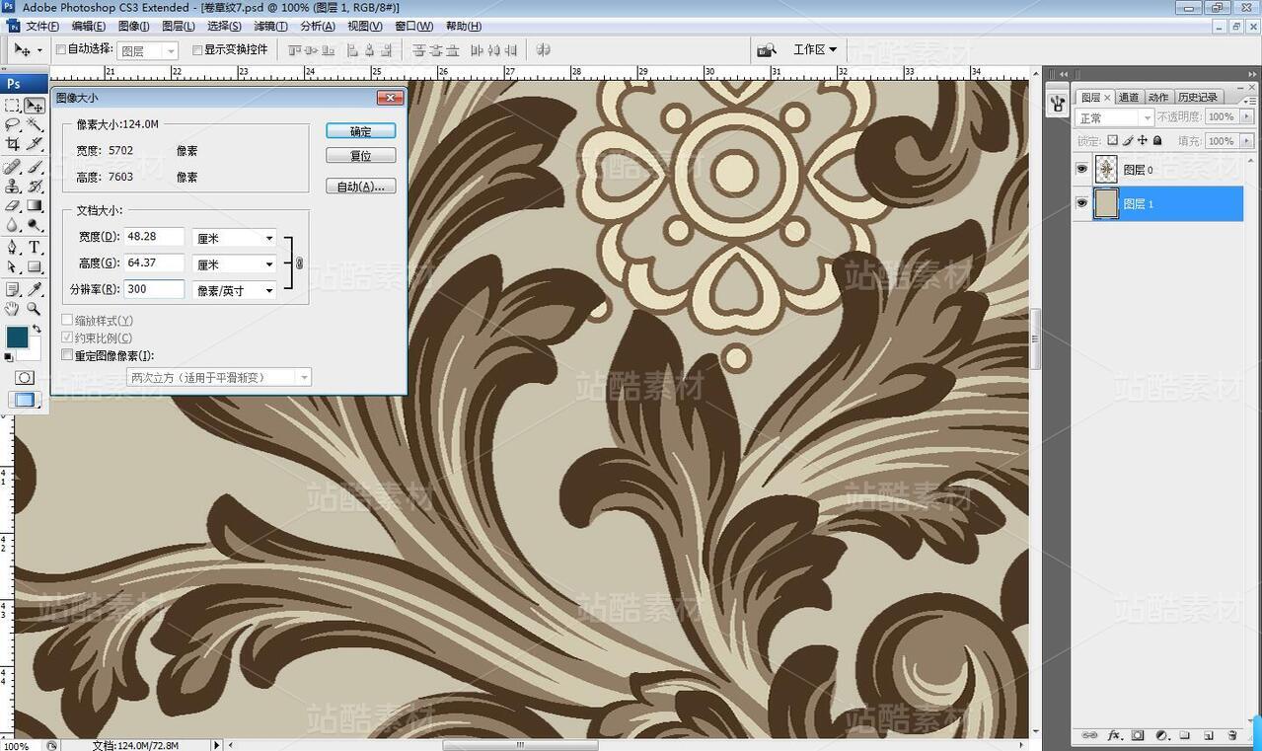This screenshot has height=751, width=1262.
Task: Toggle Lock position
Action: click(x=1143, y=140)
